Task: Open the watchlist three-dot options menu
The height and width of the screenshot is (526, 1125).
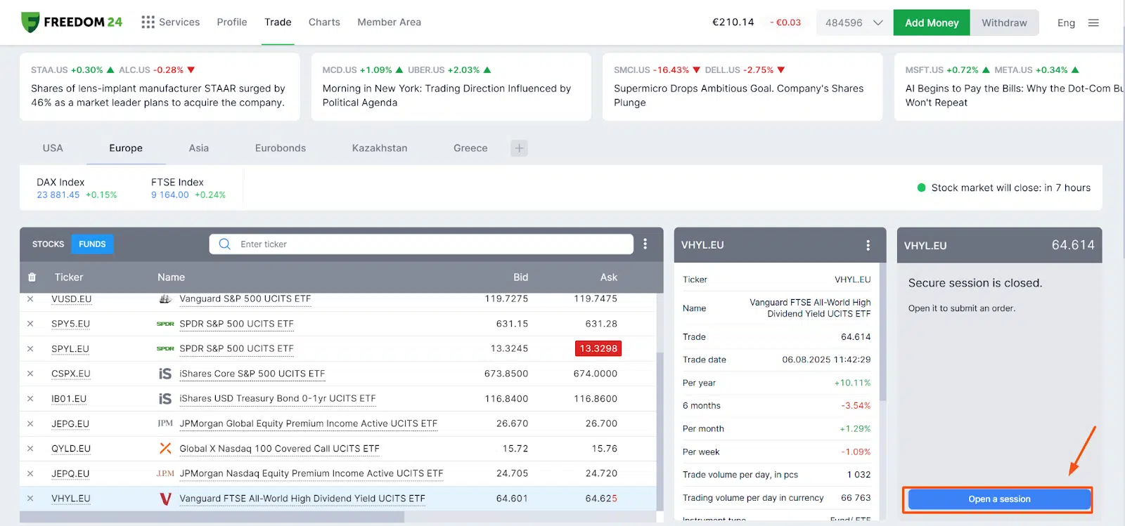Action: [x=645, y=244]
